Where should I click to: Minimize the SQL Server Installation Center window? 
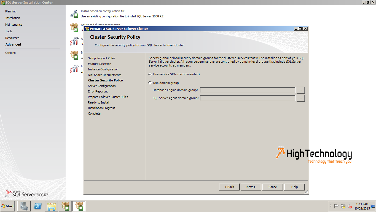364,2
